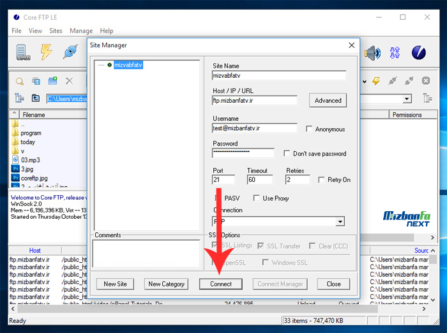Viewport: 447px width, 333px height.
Task: Click the Port field
Action: (223, 180)
